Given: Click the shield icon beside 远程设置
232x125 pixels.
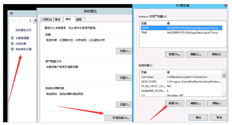Looking at the screenshot, I should coord(12,43).
